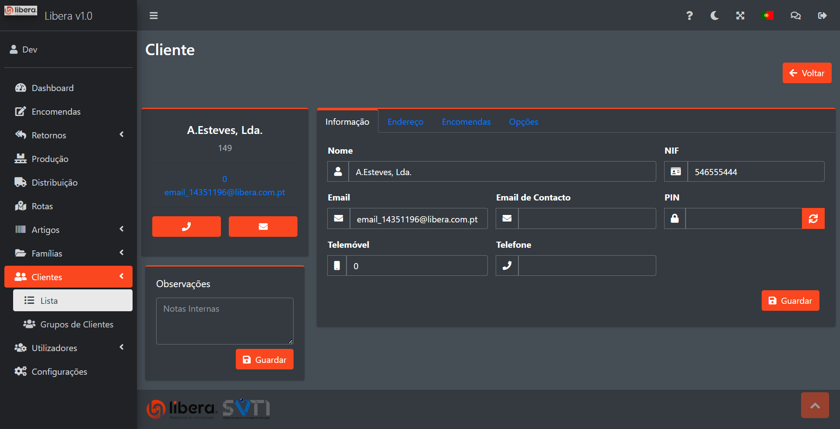
Task: Open the Portuguese flag language selector
Action: click(x=767, y=16)
